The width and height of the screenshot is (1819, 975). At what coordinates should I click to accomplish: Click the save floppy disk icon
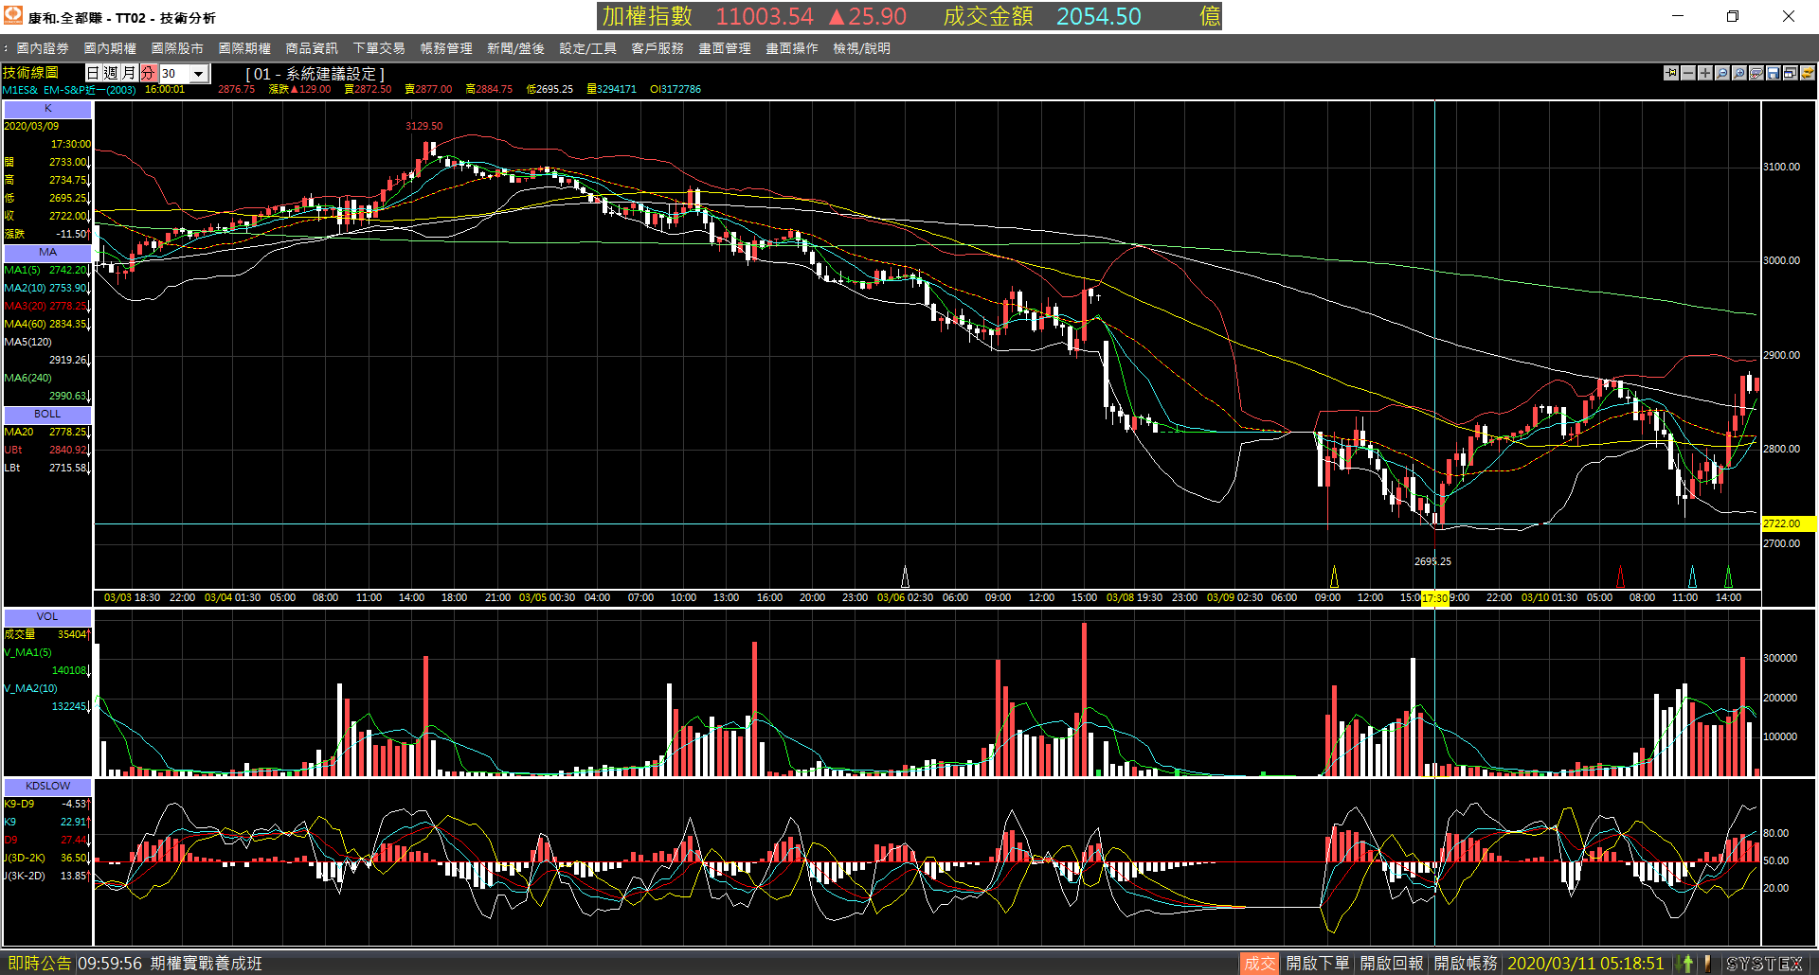click(1773, 73)
